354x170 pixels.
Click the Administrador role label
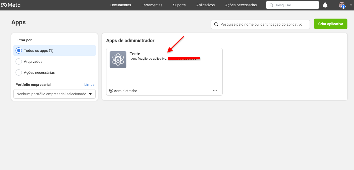point(125,91)
